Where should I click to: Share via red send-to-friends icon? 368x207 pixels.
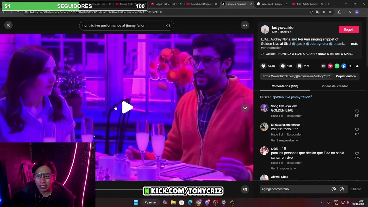coord(330,66)
